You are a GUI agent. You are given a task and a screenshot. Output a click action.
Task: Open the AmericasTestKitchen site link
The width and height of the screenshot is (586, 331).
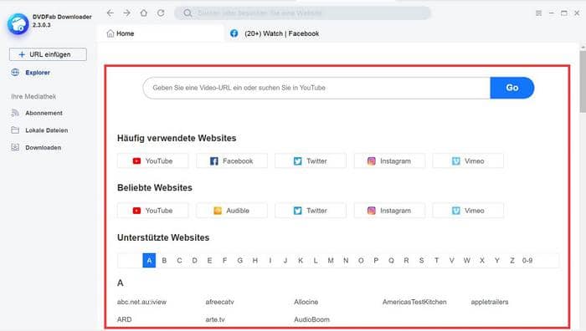coord(414,302)
